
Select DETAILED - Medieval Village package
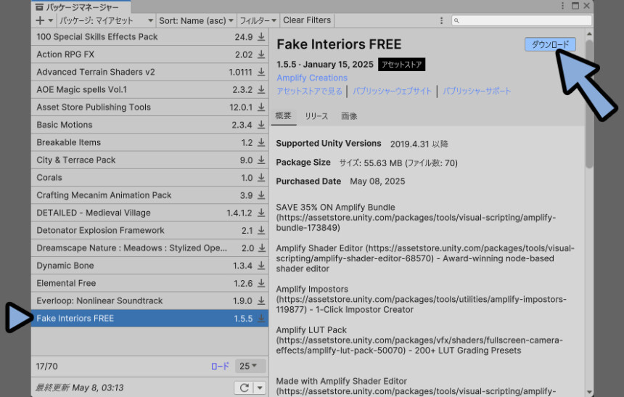pyautogui.click(x=149, y=213)
